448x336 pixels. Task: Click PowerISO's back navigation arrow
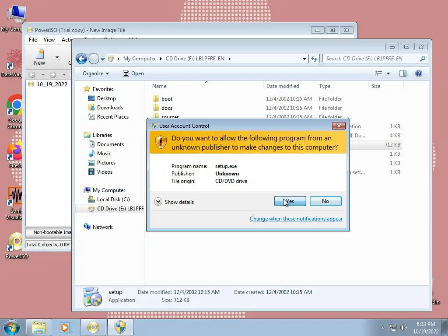tap(32, 75)
